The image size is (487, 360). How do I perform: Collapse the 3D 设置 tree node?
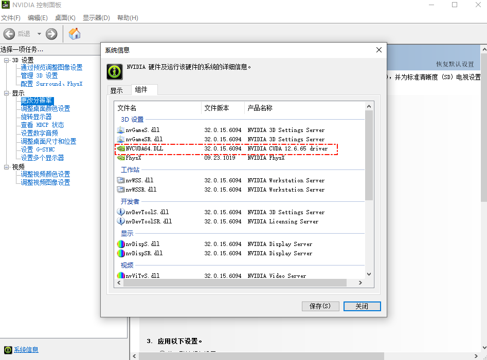coord(6,60)
